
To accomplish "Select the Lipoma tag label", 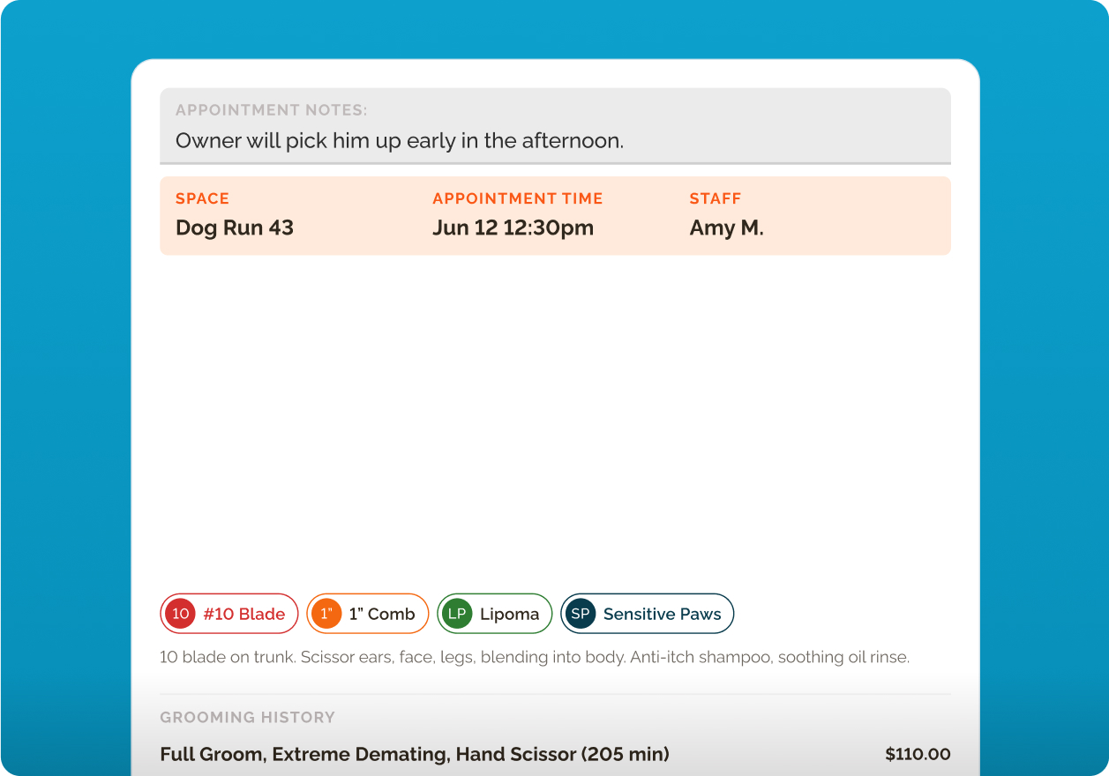I will coord(510,615).
